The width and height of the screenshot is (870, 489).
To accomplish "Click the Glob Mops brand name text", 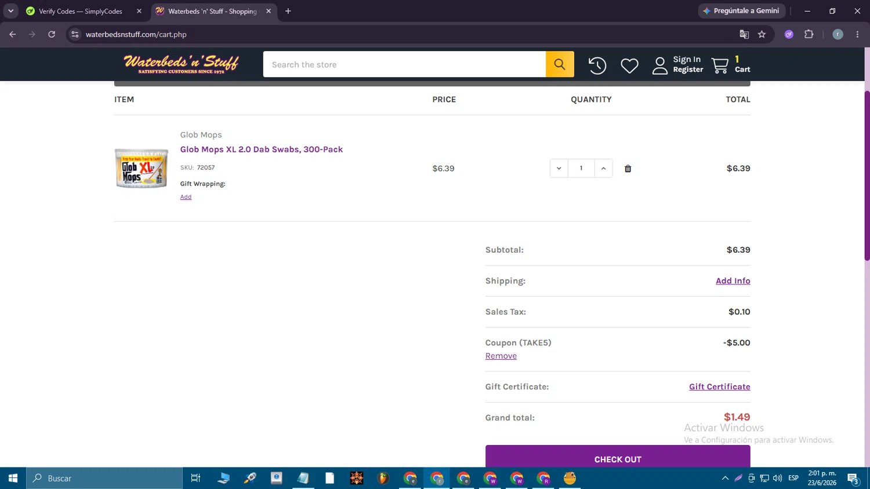I will click(201, 135).
